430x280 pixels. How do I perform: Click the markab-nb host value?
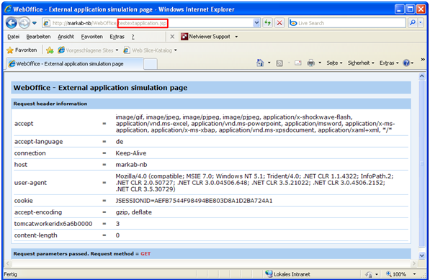[131, 165]
